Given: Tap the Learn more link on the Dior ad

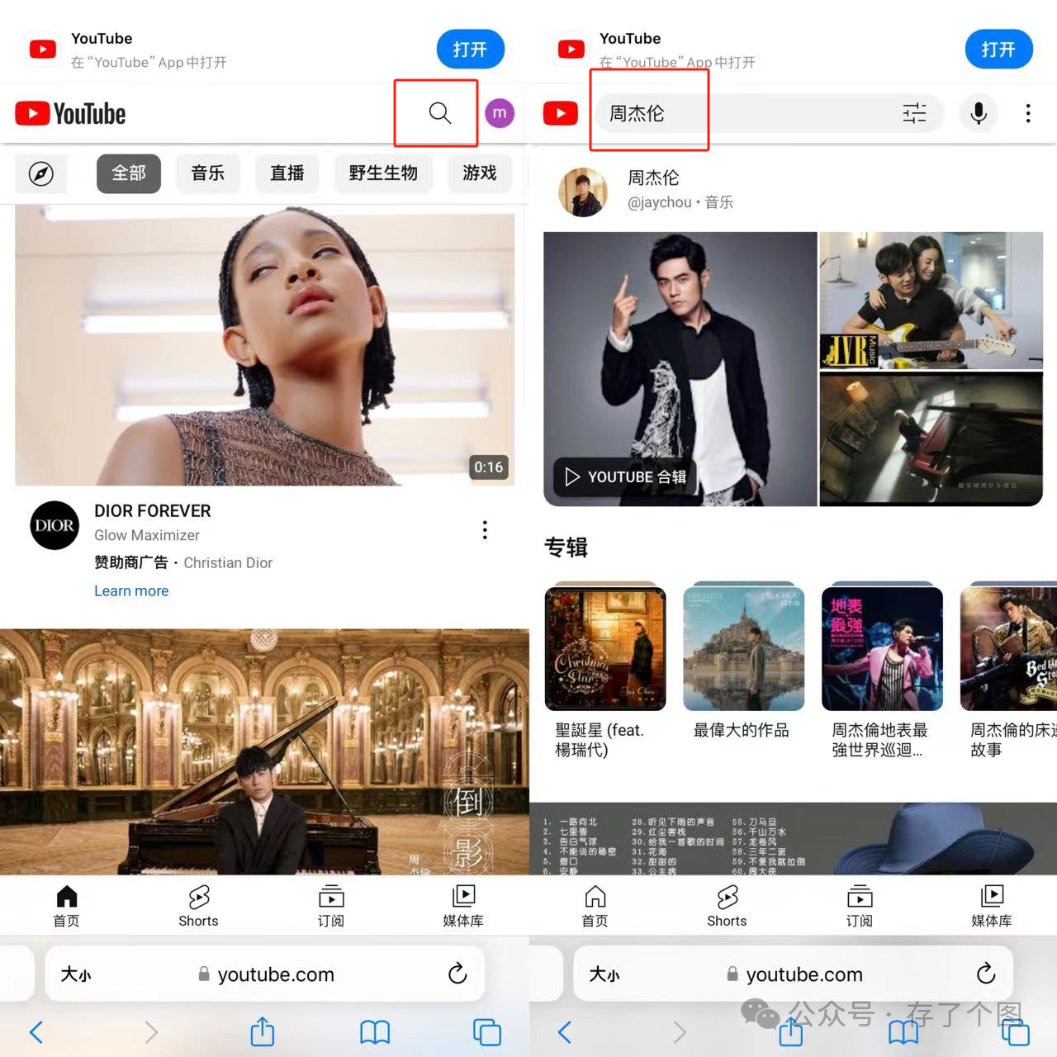Looking at the screenshot, I should pyautogui.click(x=131, y=590).
